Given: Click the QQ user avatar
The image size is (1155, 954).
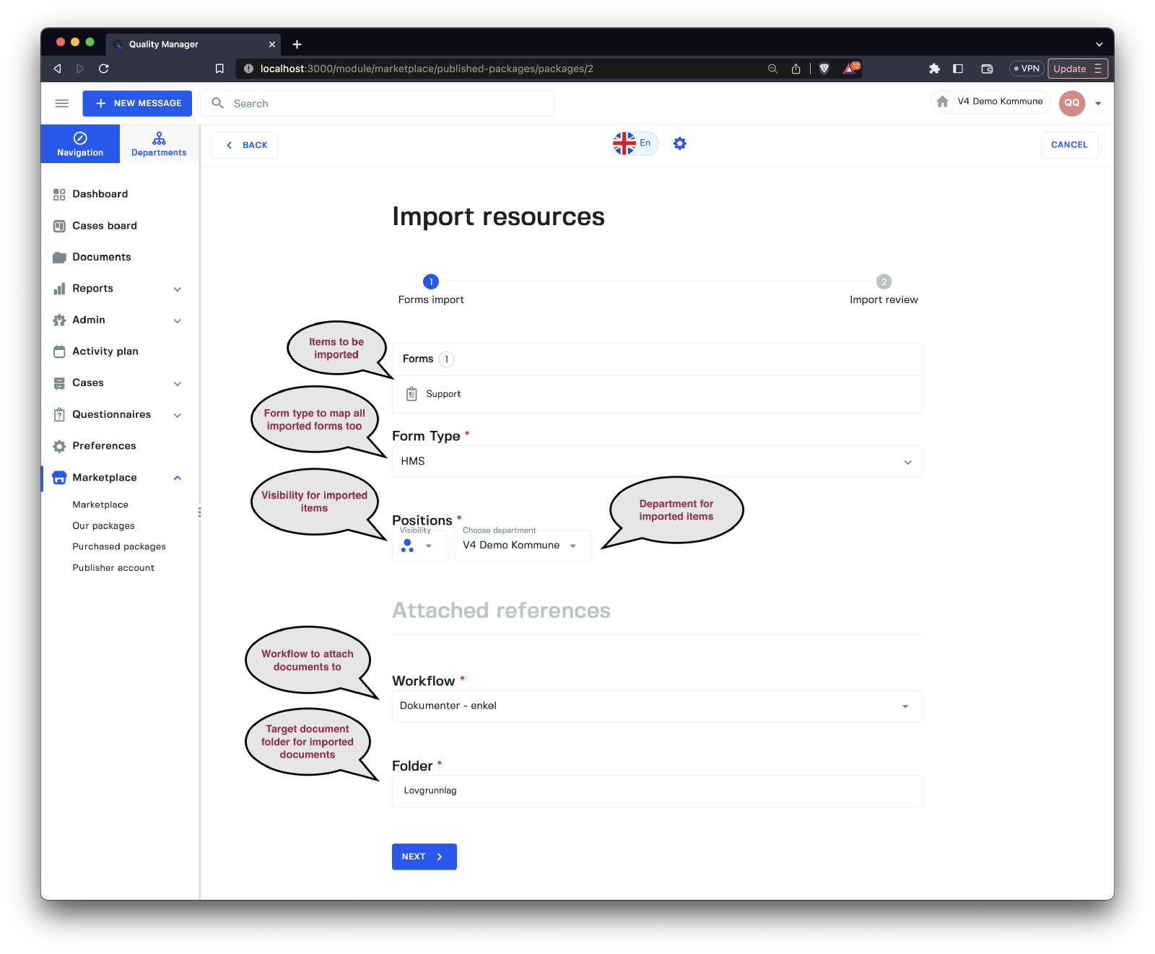Looking at the screenshot, I should pos(1071,103).
